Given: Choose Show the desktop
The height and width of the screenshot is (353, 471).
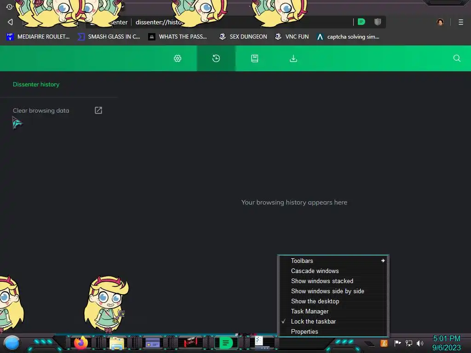Looking at the screenshot, I should pyautogui.click(x=333, y=301).
